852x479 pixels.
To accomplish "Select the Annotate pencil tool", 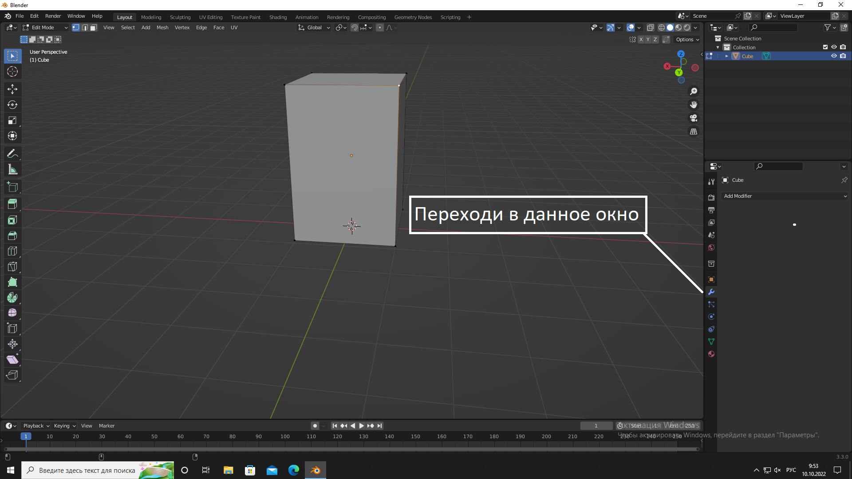I will (x=12, y=154).
